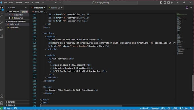This screenshot has height=110, width=194.
Task: Toggle the bottom panel layout icon
Action: click(165, 3)
